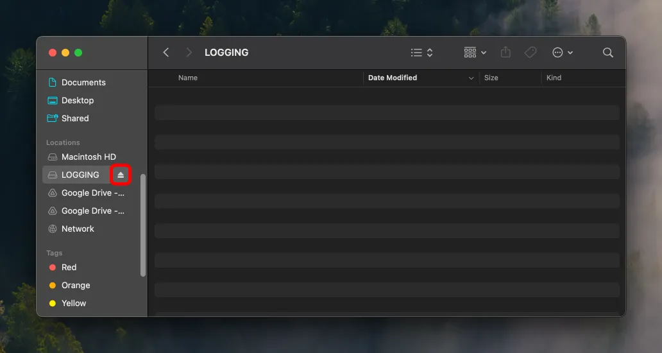Zoom the Finder window with green button
This screenshot has width=662, height=353.
click(x=78, y=53)
